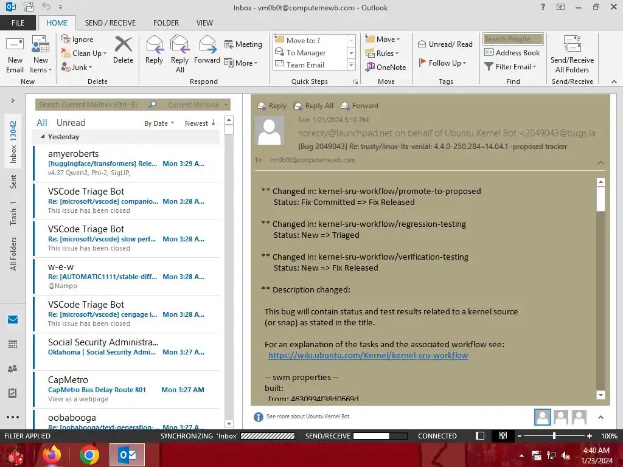Switch to the VIEW tab
The image size is (623, 467).
pyautogui.click(x=204, y=23)
